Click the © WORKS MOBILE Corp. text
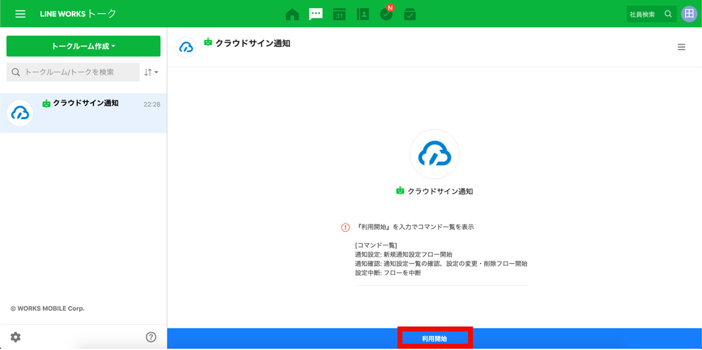702x350 pixels. (48, 309)
